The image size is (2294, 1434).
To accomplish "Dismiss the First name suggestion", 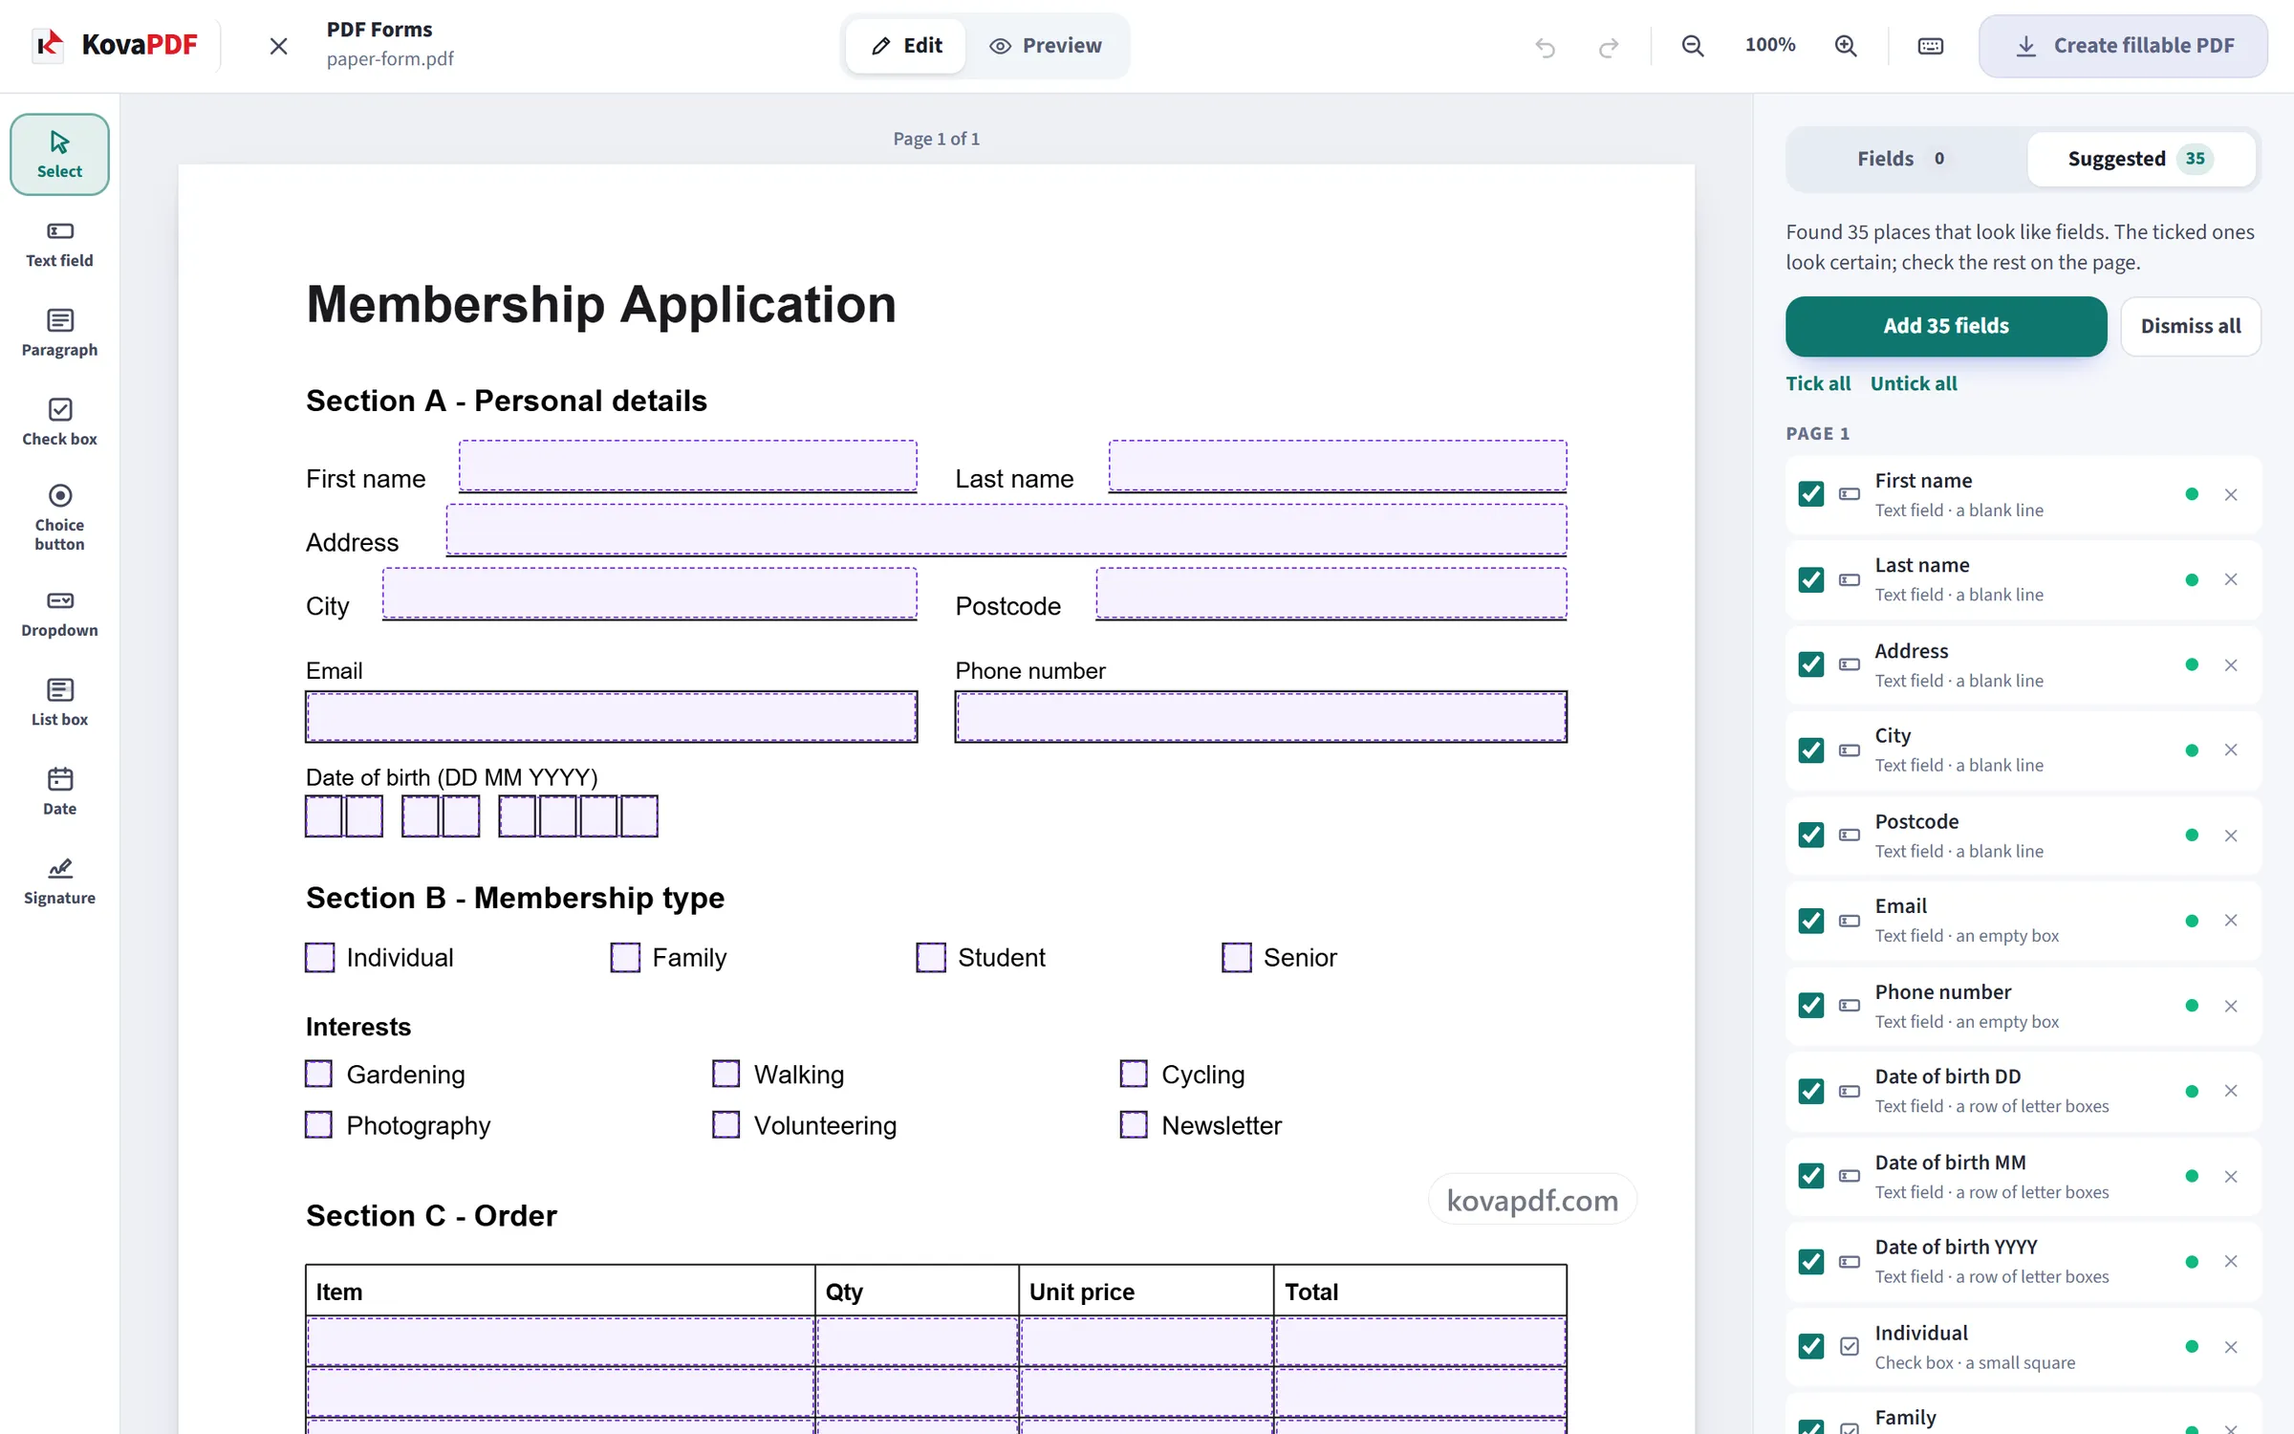I will tap(2231, 494).
